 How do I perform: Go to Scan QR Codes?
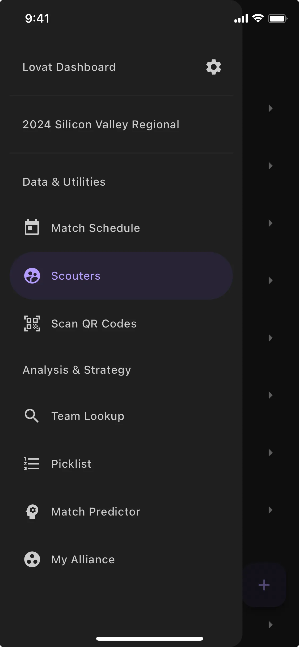pyautogui.click(x=94, y=324)
